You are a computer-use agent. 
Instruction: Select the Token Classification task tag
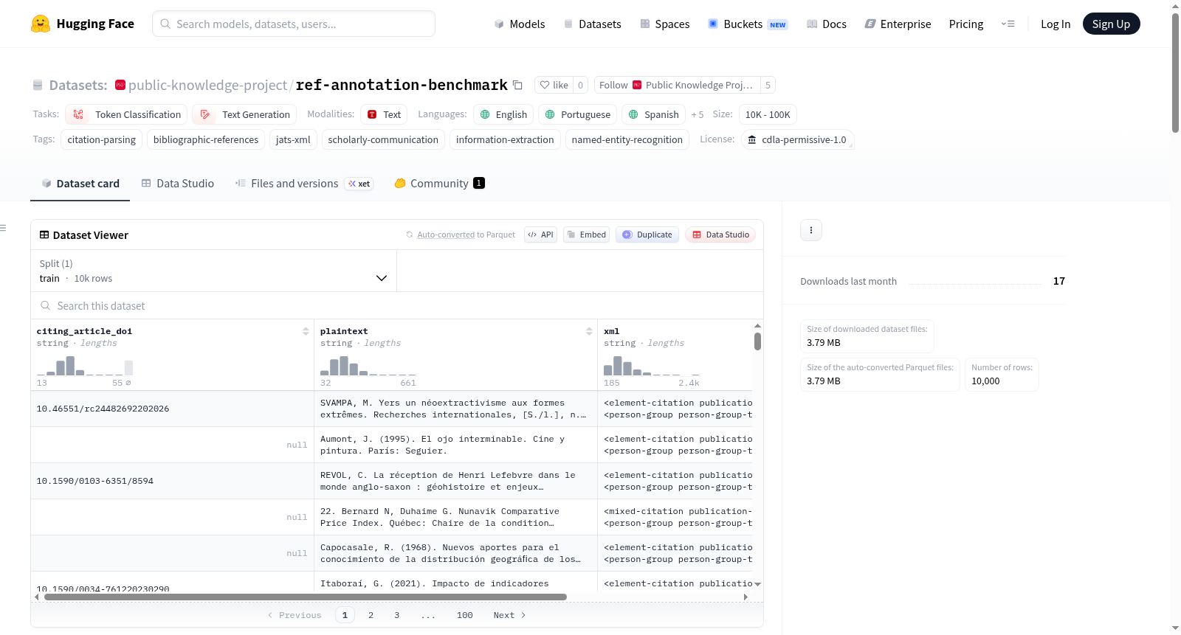(x=126, y=114)
